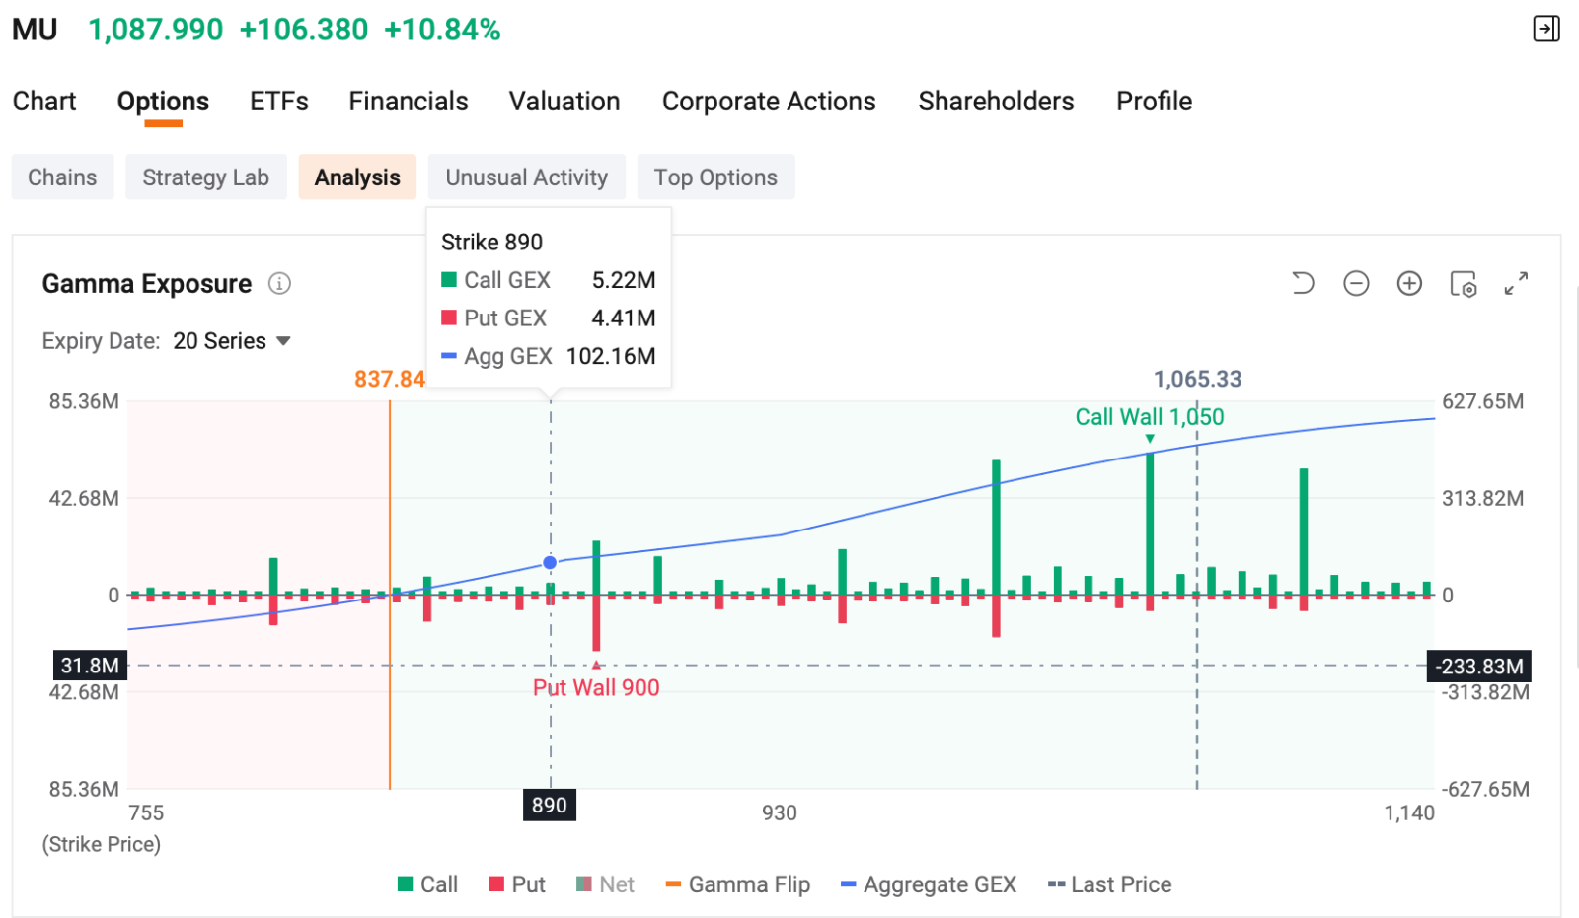Enable the Net series in legend
The width and height of the screenshot is (1579, 918).
click(x=605, y=884)
